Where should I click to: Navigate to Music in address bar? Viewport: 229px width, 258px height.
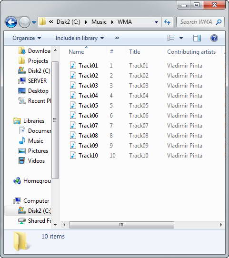99,22
